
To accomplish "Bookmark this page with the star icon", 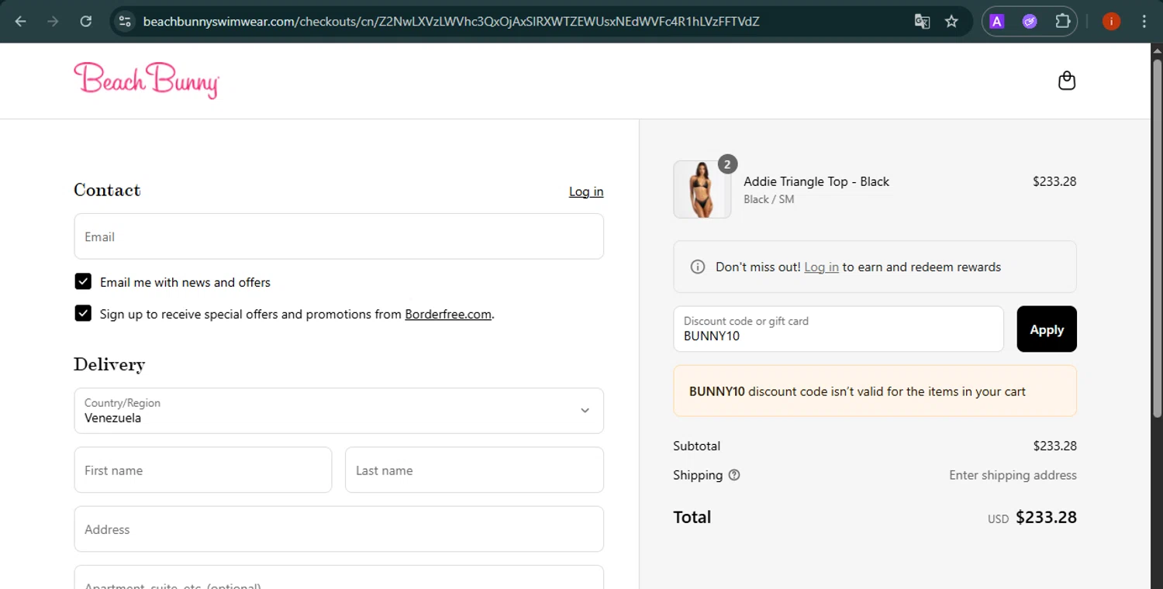I will (951, 22).
